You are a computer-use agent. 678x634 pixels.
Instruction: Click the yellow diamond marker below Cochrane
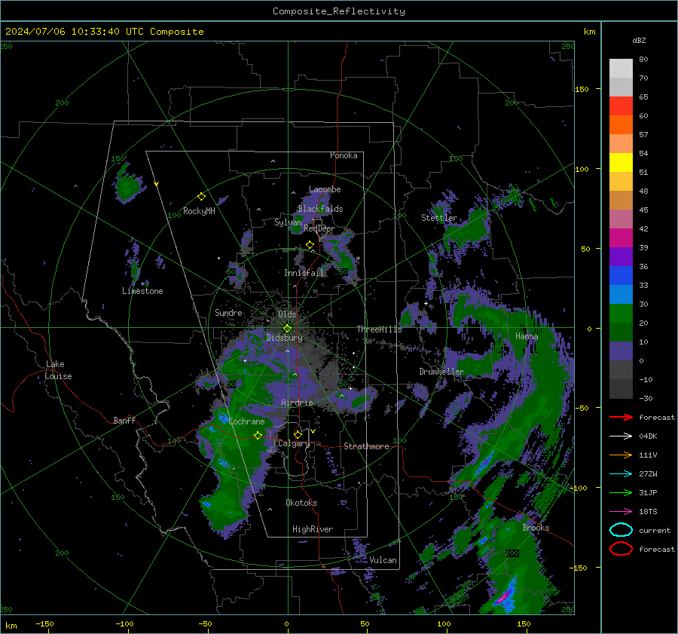[x=258, y=435]
